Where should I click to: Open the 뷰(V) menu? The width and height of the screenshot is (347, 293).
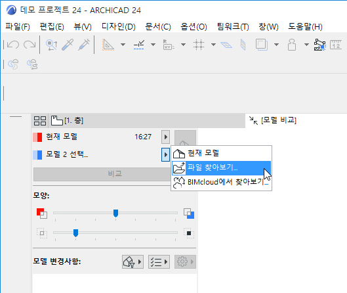coord(83,27)
